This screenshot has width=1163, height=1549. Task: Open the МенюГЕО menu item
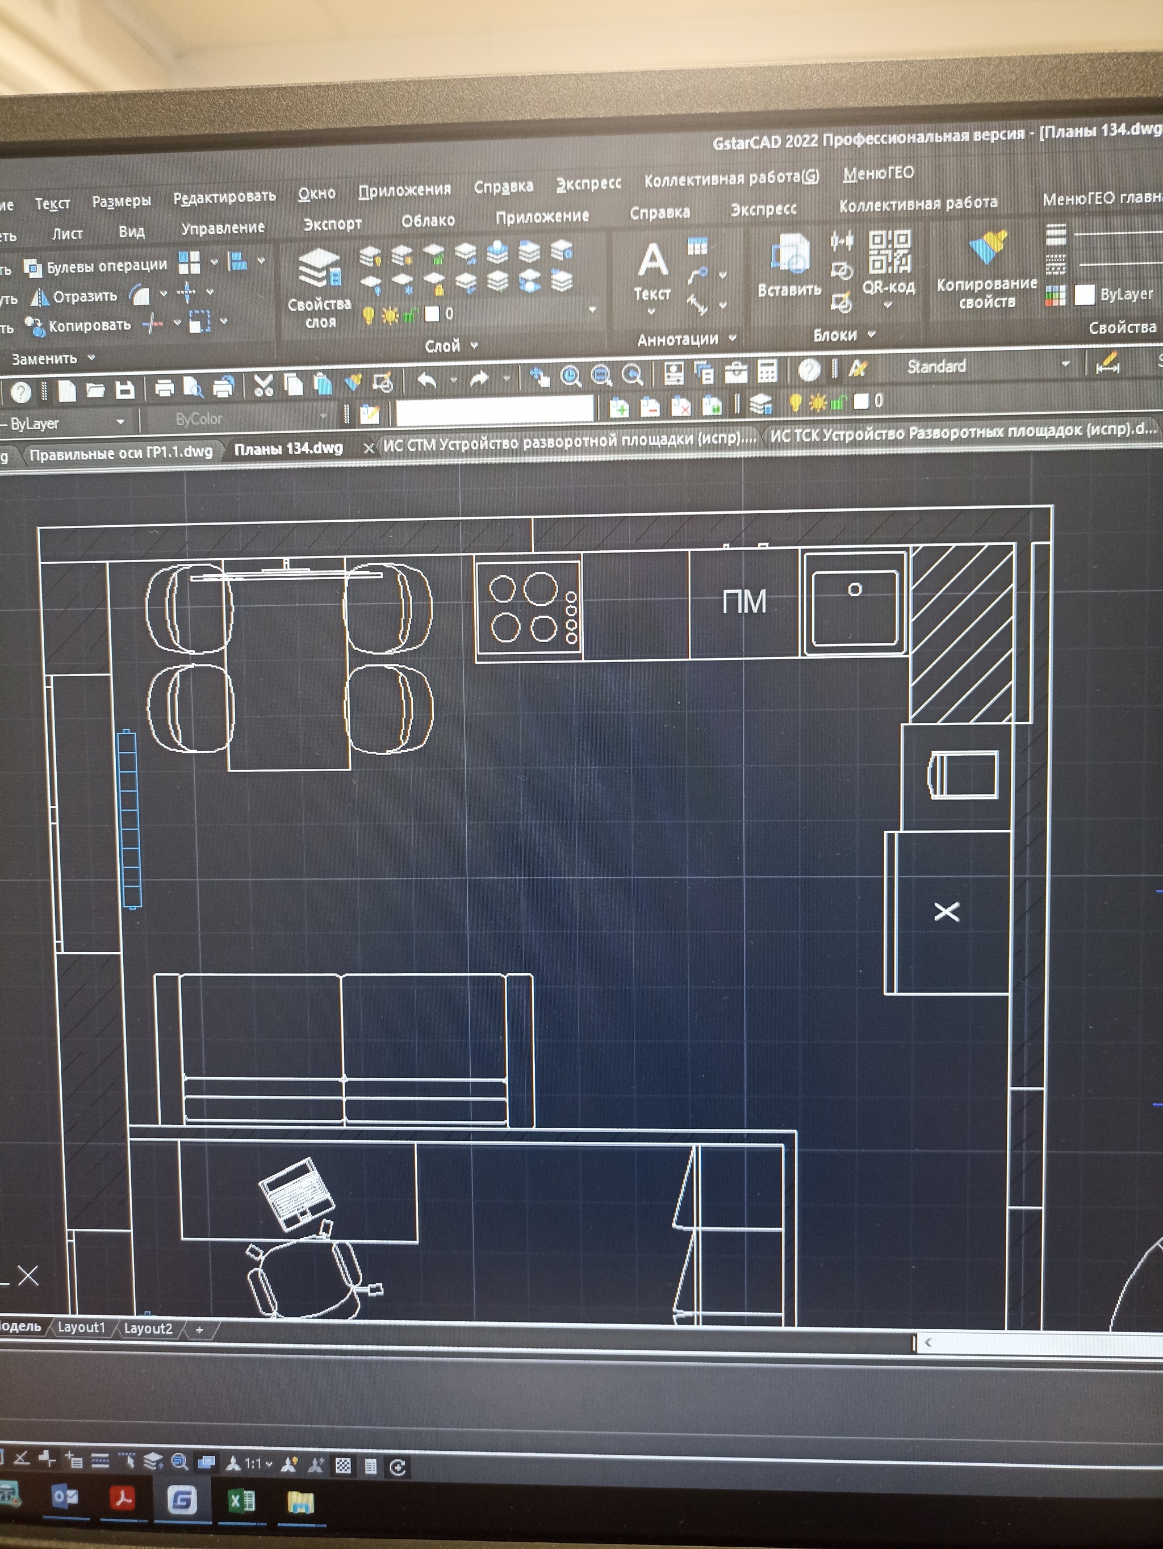[878, 173]
